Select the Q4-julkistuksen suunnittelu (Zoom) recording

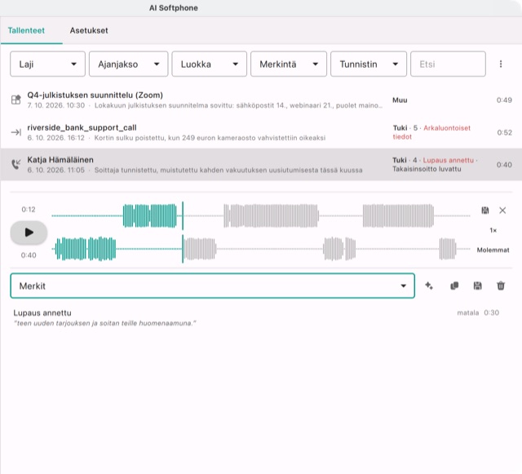pyautogui.click(x=261, y=100)
